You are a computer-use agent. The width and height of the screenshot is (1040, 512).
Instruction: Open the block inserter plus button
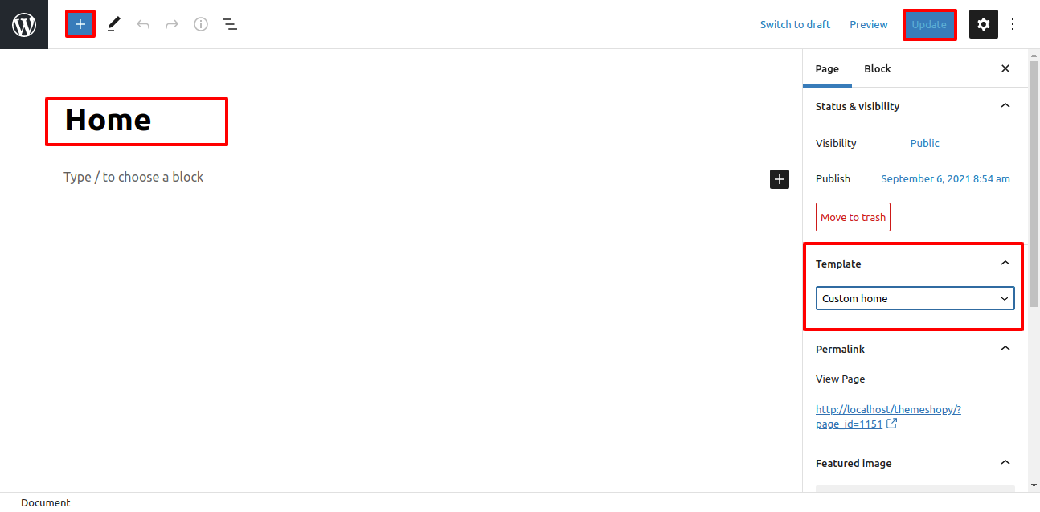80,24
